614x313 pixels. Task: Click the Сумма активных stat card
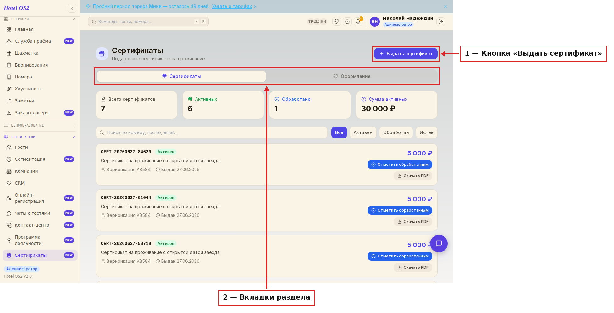point(397,105)
